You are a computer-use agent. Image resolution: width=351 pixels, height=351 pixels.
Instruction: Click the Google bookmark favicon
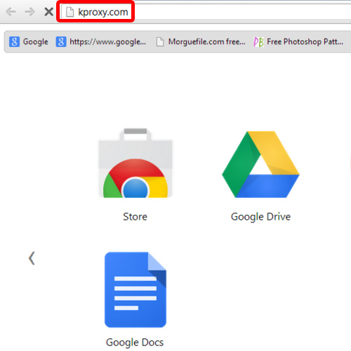click(x=14, y=42)
